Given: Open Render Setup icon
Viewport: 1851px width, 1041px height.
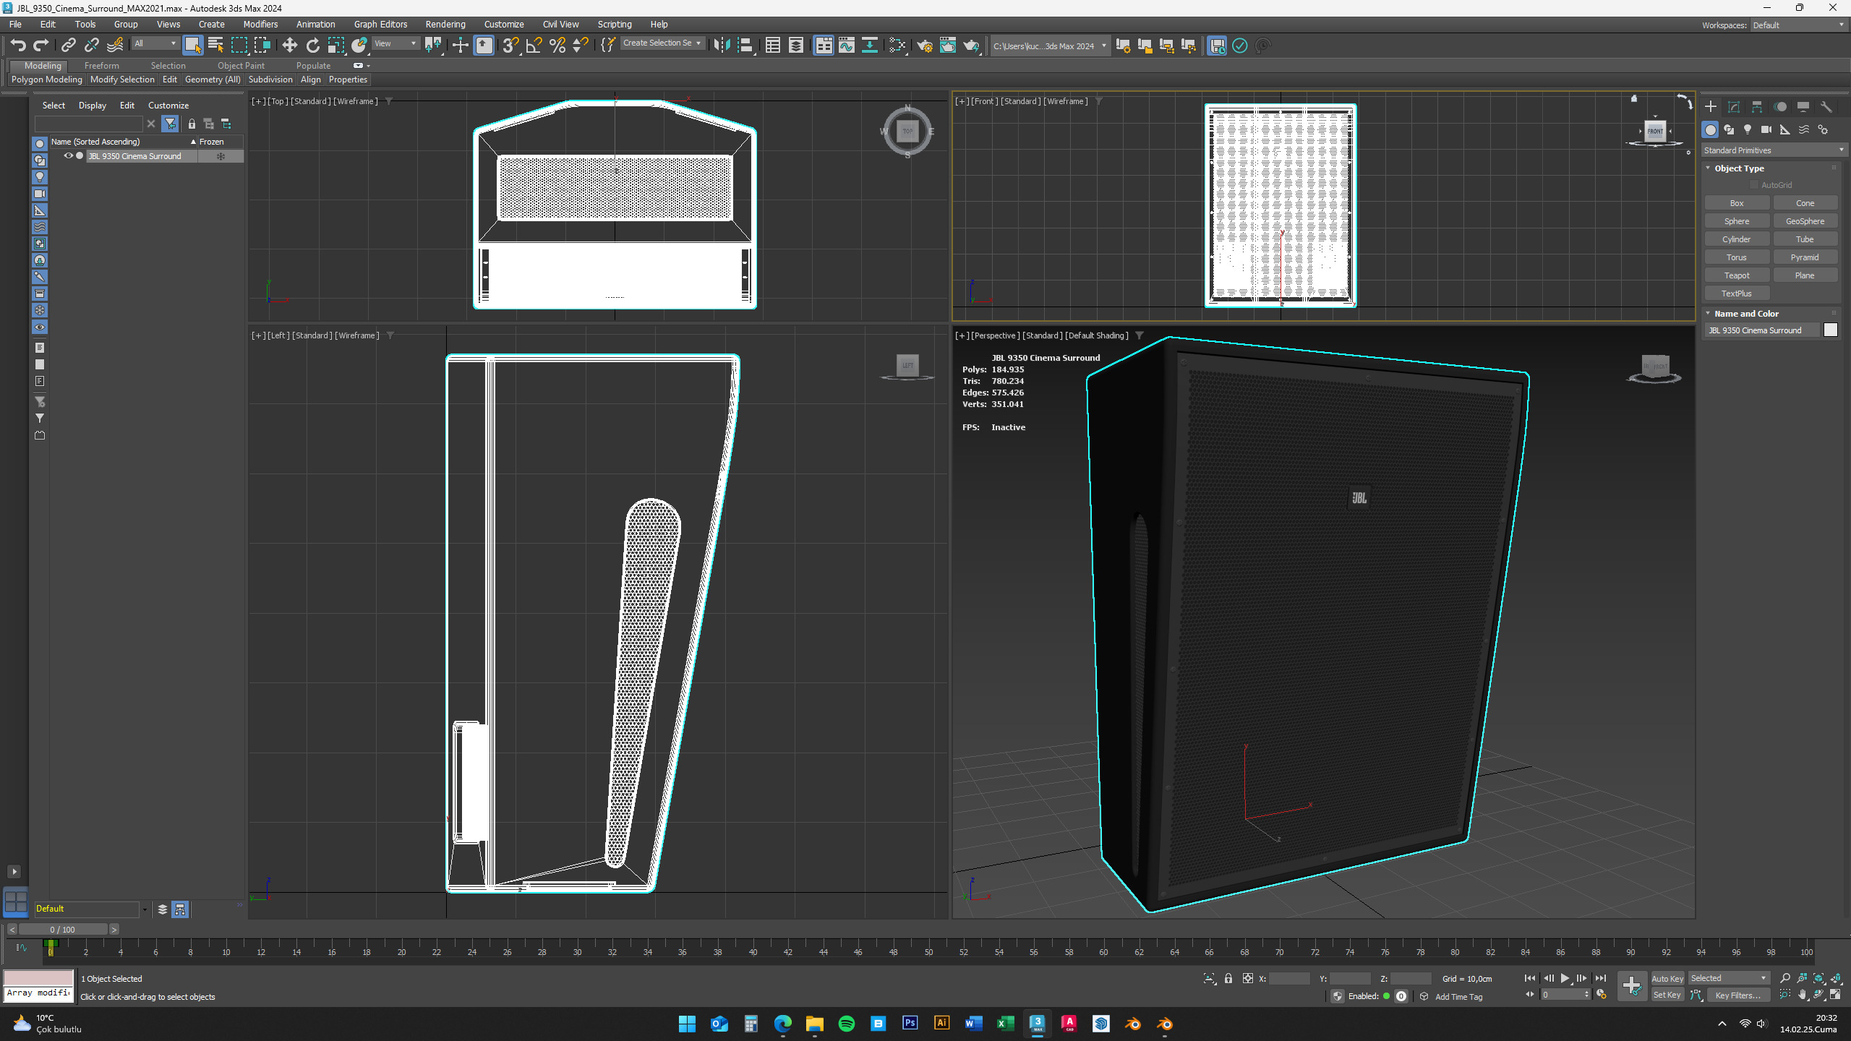Looking at the screenshot, I should (925, 46).
